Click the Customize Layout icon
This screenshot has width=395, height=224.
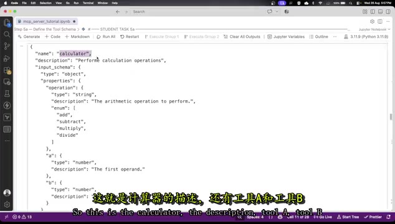[x=364, y=12]
